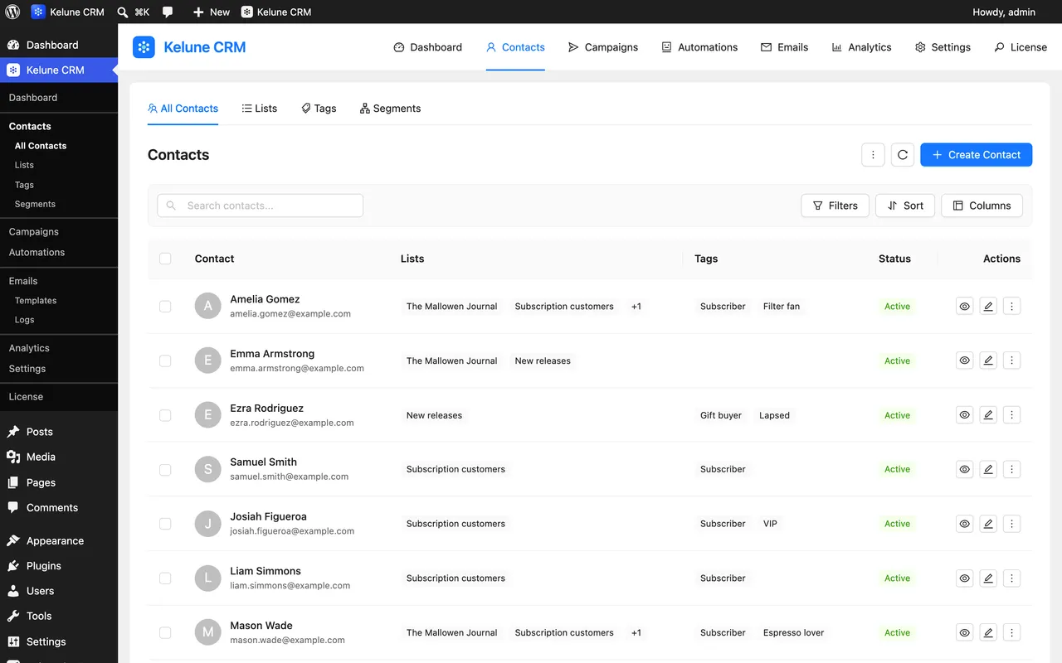The image size is (1062, 663).
Task: Edit Amelia Gomez contact
Action: [988, 307]
